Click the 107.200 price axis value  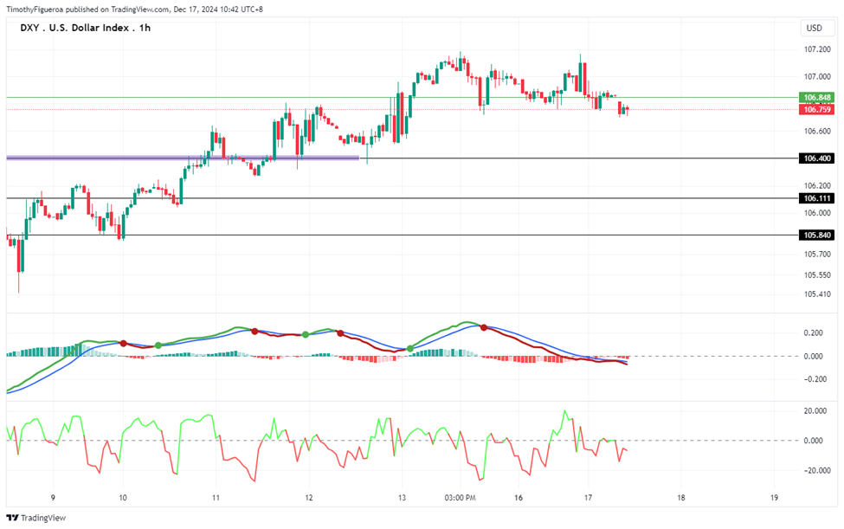817,49
